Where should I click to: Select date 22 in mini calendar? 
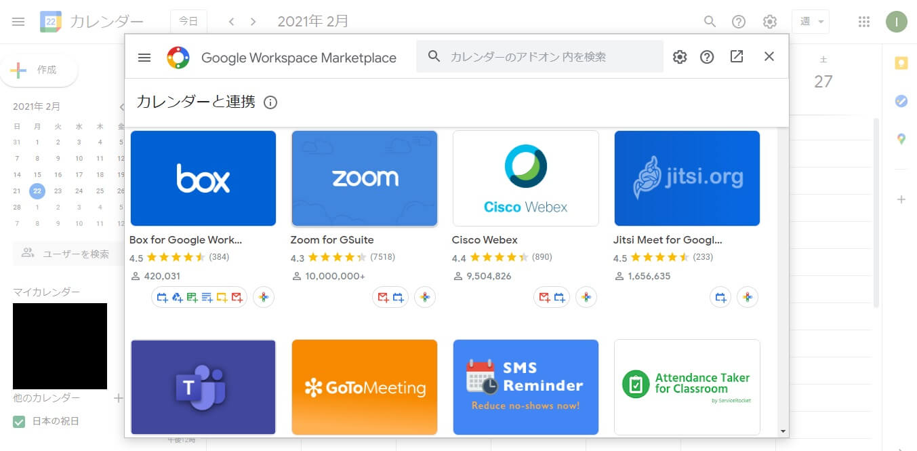tap(37, 191)
